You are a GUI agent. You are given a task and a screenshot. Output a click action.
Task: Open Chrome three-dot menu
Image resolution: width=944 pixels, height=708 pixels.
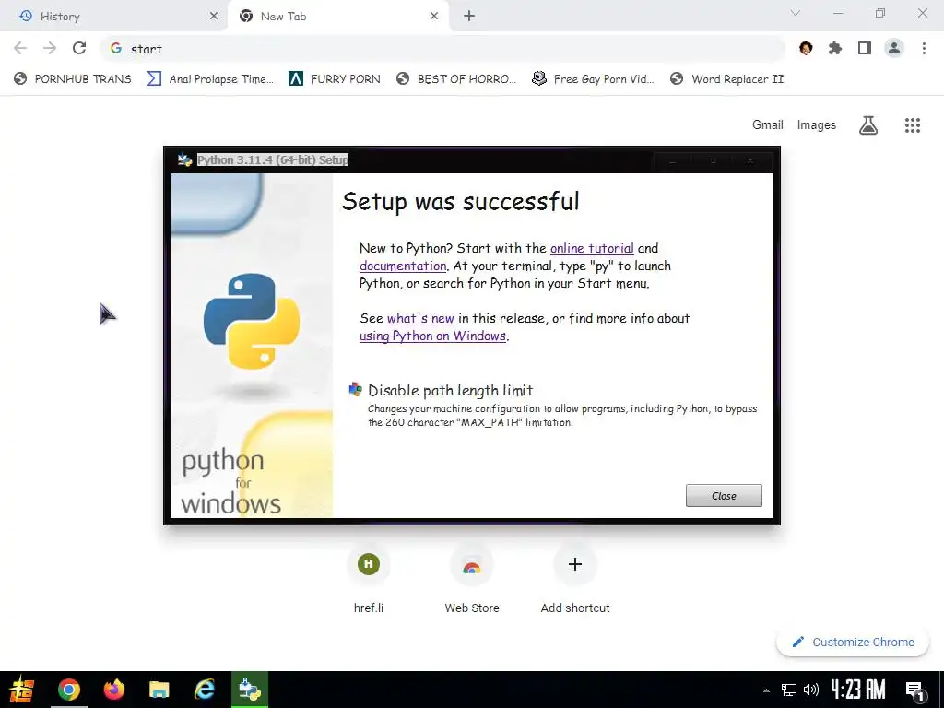(924, 48)
